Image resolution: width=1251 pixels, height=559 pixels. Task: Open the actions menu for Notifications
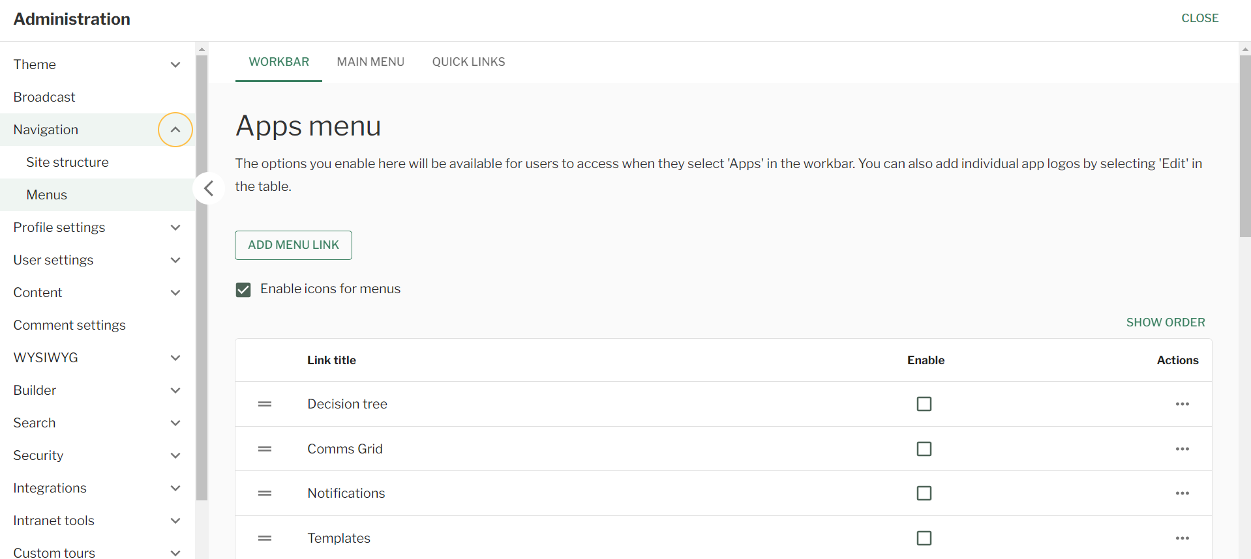tap(1183, 493)
